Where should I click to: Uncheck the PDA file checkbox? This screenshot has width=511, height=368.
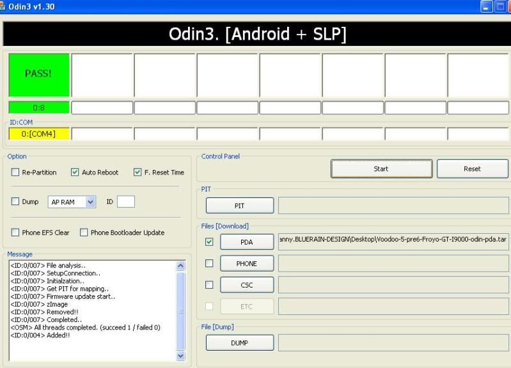tap(209, 241)
